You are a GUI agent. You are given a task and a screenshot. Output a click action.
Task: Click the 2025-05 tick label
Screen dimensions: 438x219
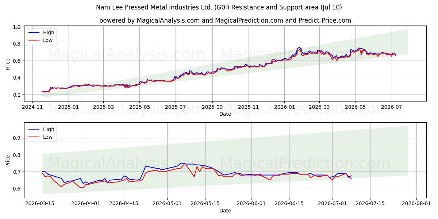click(139, 107)
